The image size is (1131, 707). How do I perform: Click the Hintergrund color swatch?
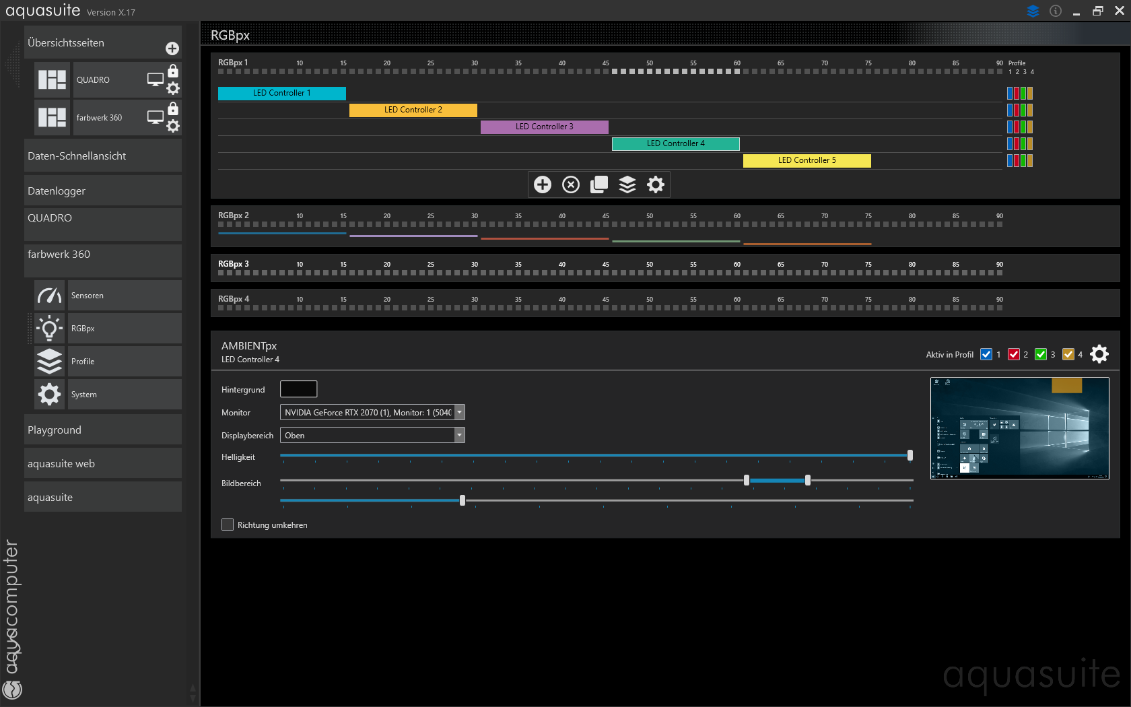pyautogui.click(x=298, y=389)
